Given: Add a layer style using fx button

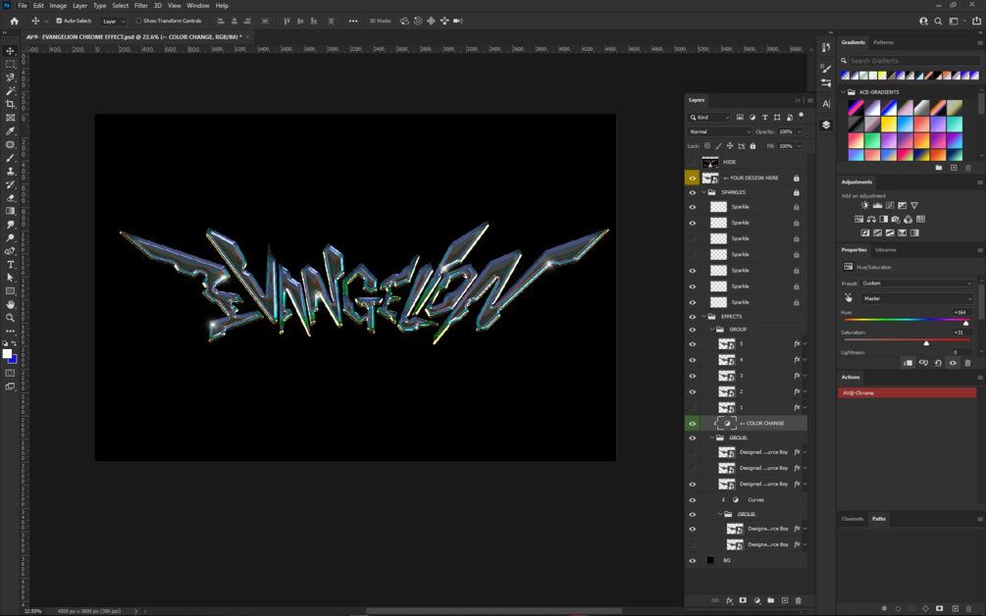Looking at the screenshot, I should [x=729, y=600].
